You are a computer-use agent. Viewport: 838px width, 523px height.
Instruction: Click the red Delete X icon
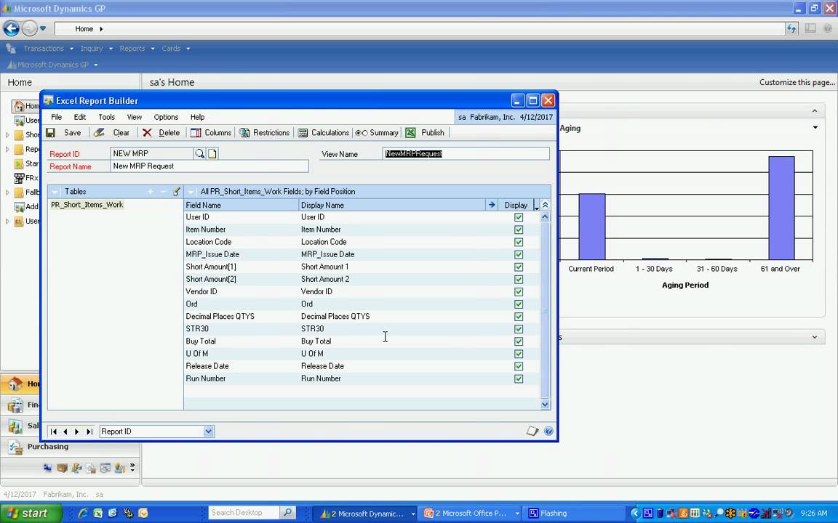[147, 132]
